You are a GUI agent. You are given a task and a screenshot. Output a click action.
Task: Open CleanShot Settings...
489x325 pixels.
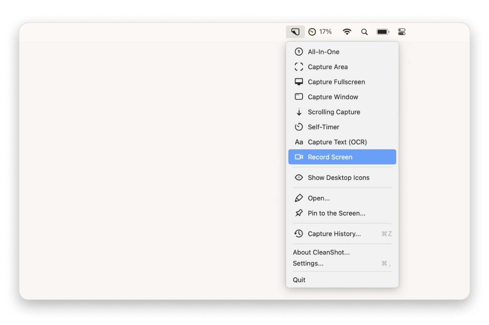tap(342, 263)
